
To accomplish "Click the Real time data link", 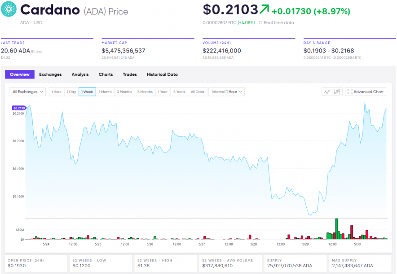I will (278, 22).
